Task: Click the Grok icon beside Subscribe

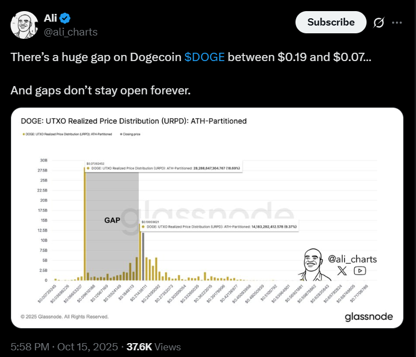Action: pyautogui.click(x=379, y=23)
